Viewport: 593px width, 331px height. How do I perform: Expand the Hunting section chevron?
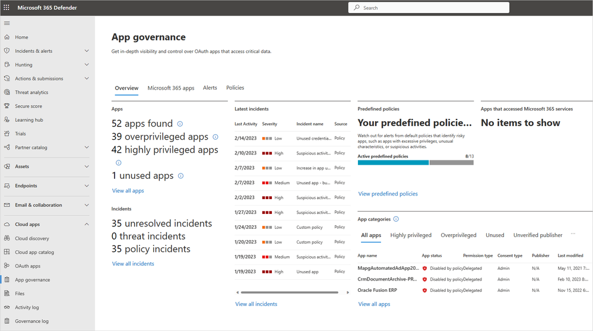tap(87, 65)
